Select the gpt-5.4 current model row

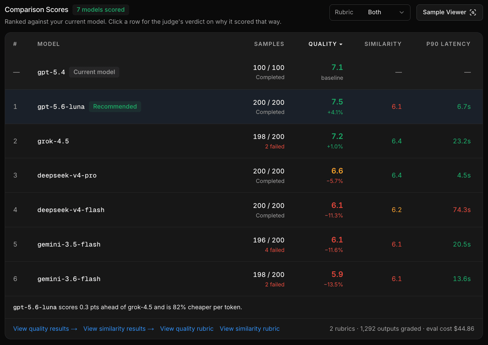click(x=244, y=72)
